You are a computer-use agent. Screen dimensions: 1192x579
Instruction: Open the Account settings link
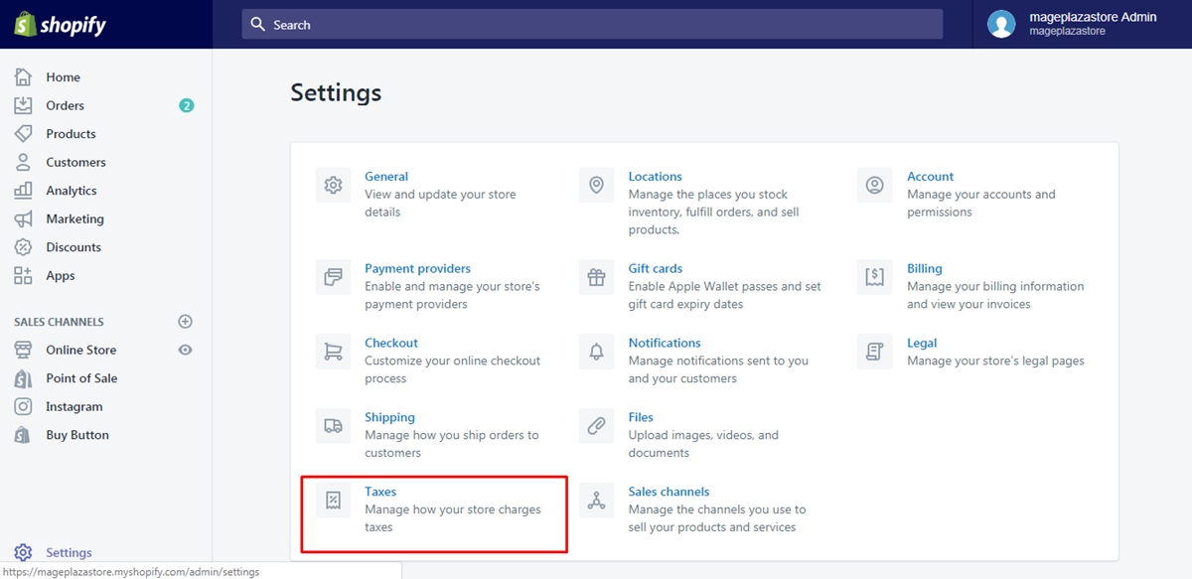930,176
